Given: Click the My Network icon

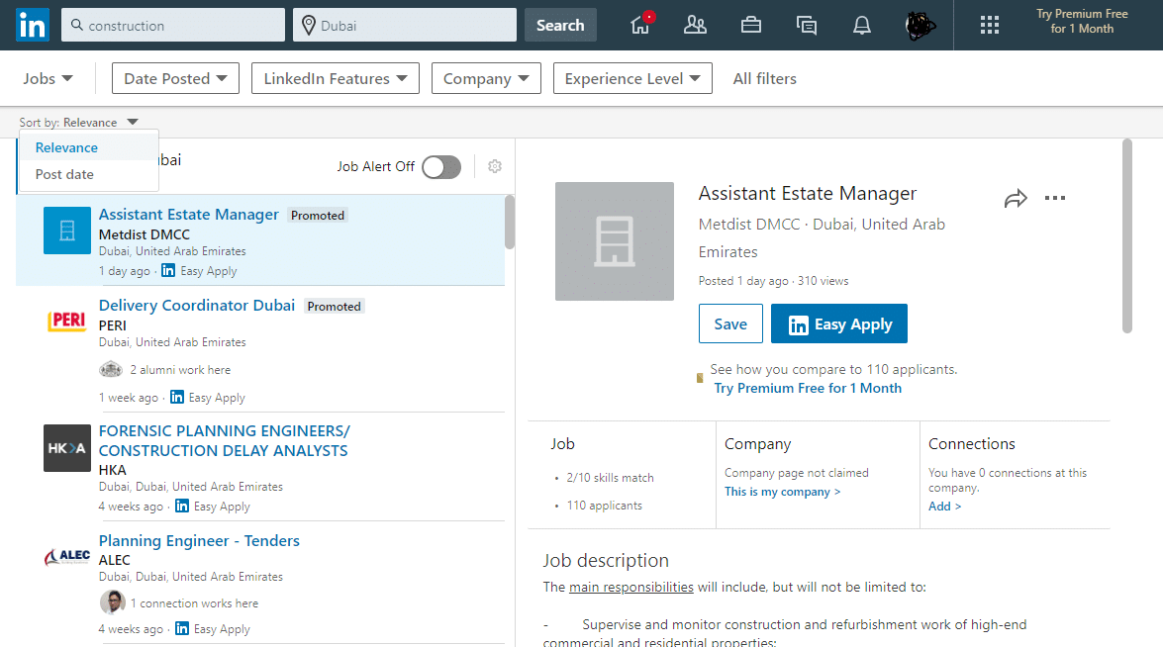Looking at the screenshot, I should tap(695, 25).
